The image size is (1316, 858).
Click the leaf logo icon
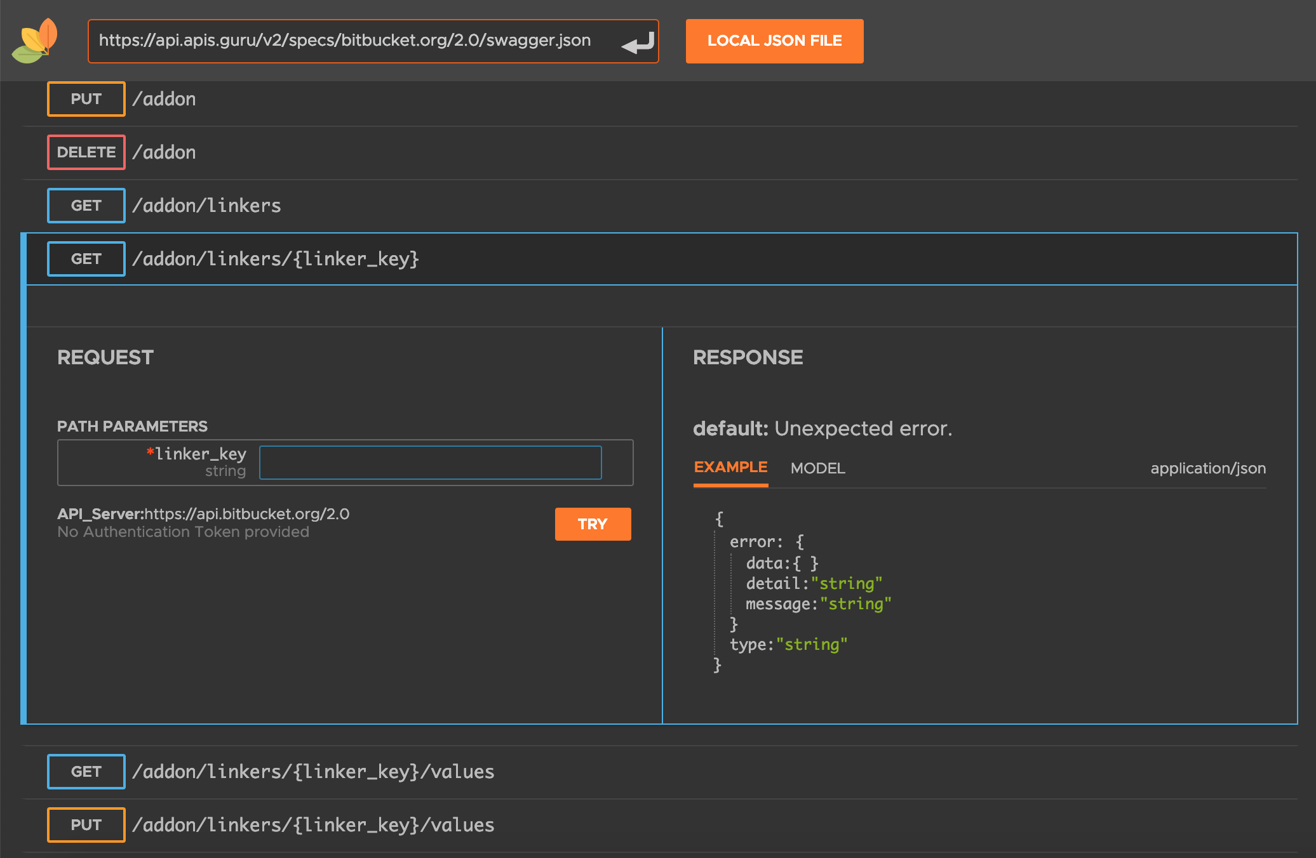(35, 41)
